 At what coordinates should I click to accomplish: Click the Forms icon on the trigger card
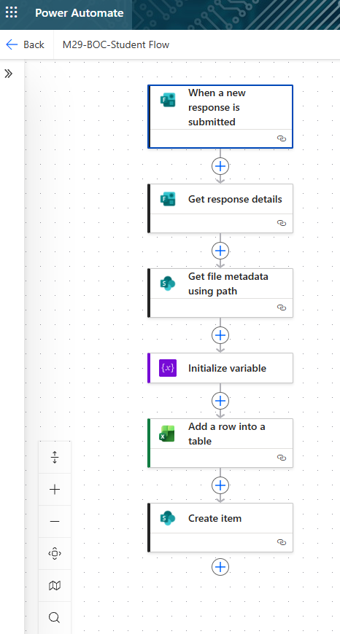pyautogui.click(x=168, y=100)
